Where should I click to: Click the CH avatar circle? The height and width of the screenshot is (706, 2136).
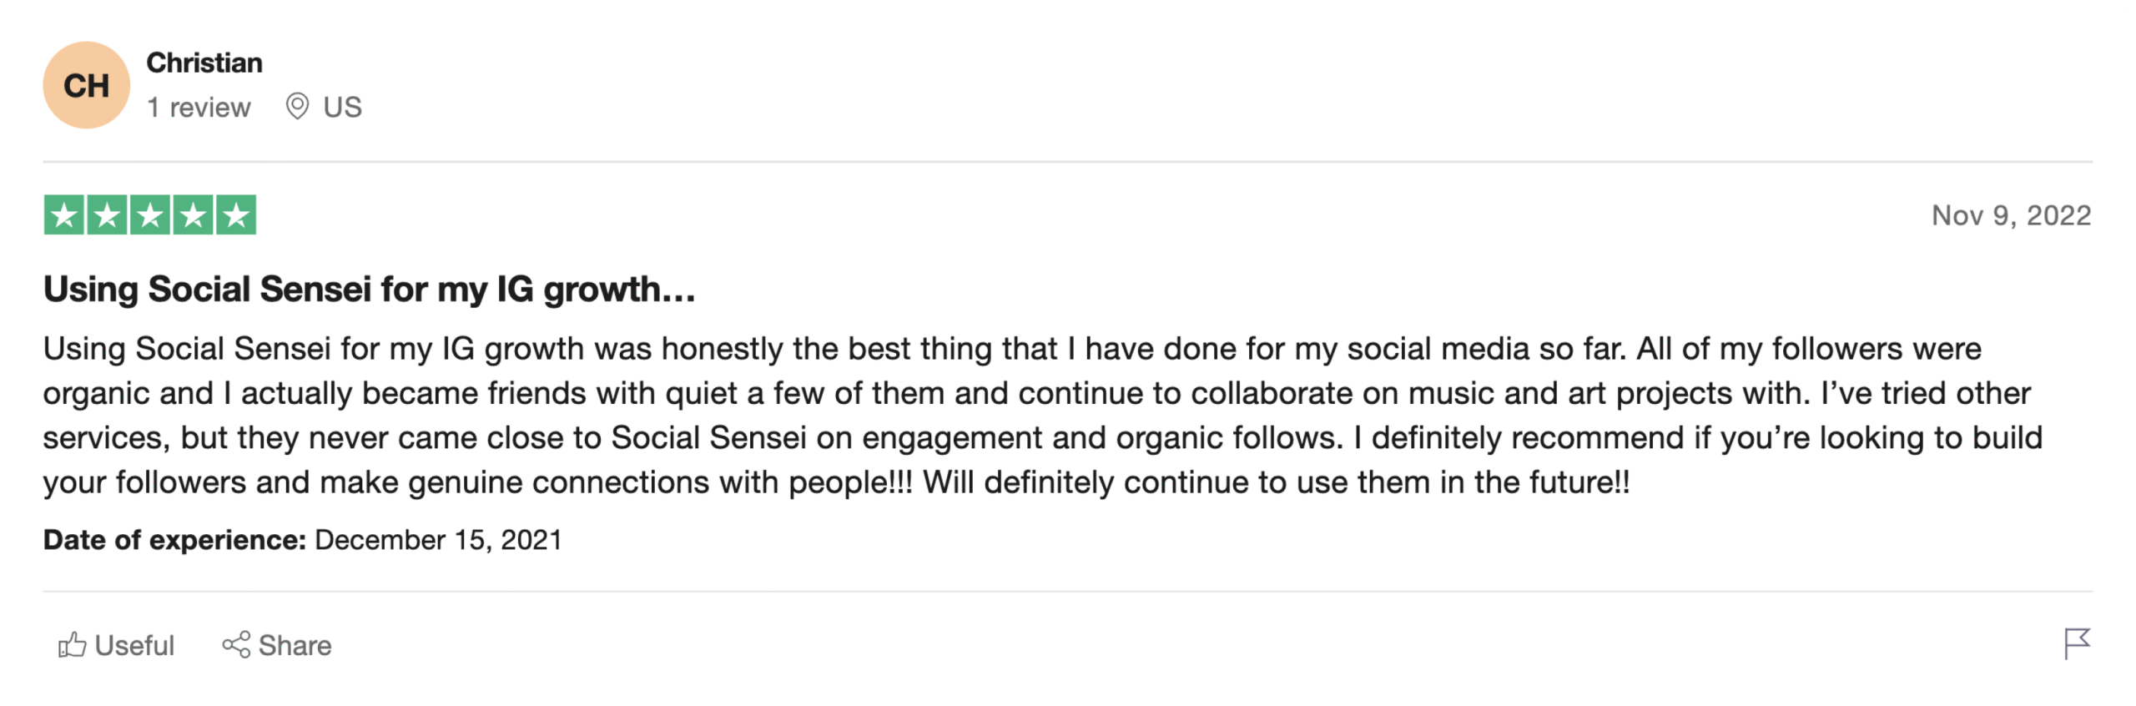point(86,85)
